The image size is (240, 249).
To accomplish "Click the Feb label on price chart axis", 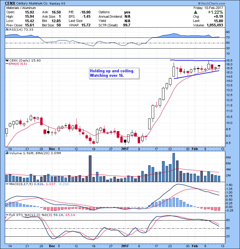I will [195, 149].
